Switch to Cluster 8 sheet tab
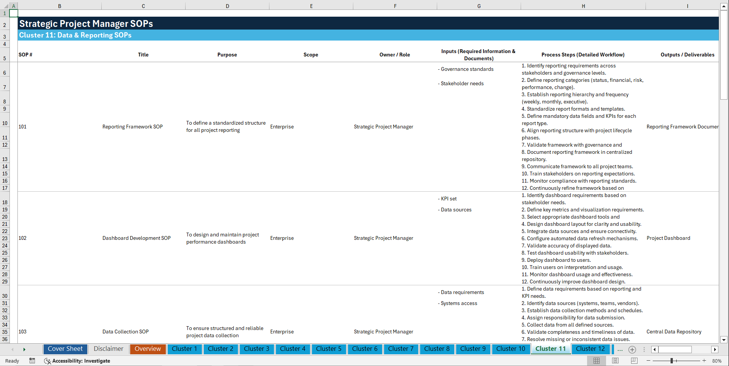The height and width of the screenshot is (366, 729). (x=437, y=349)
